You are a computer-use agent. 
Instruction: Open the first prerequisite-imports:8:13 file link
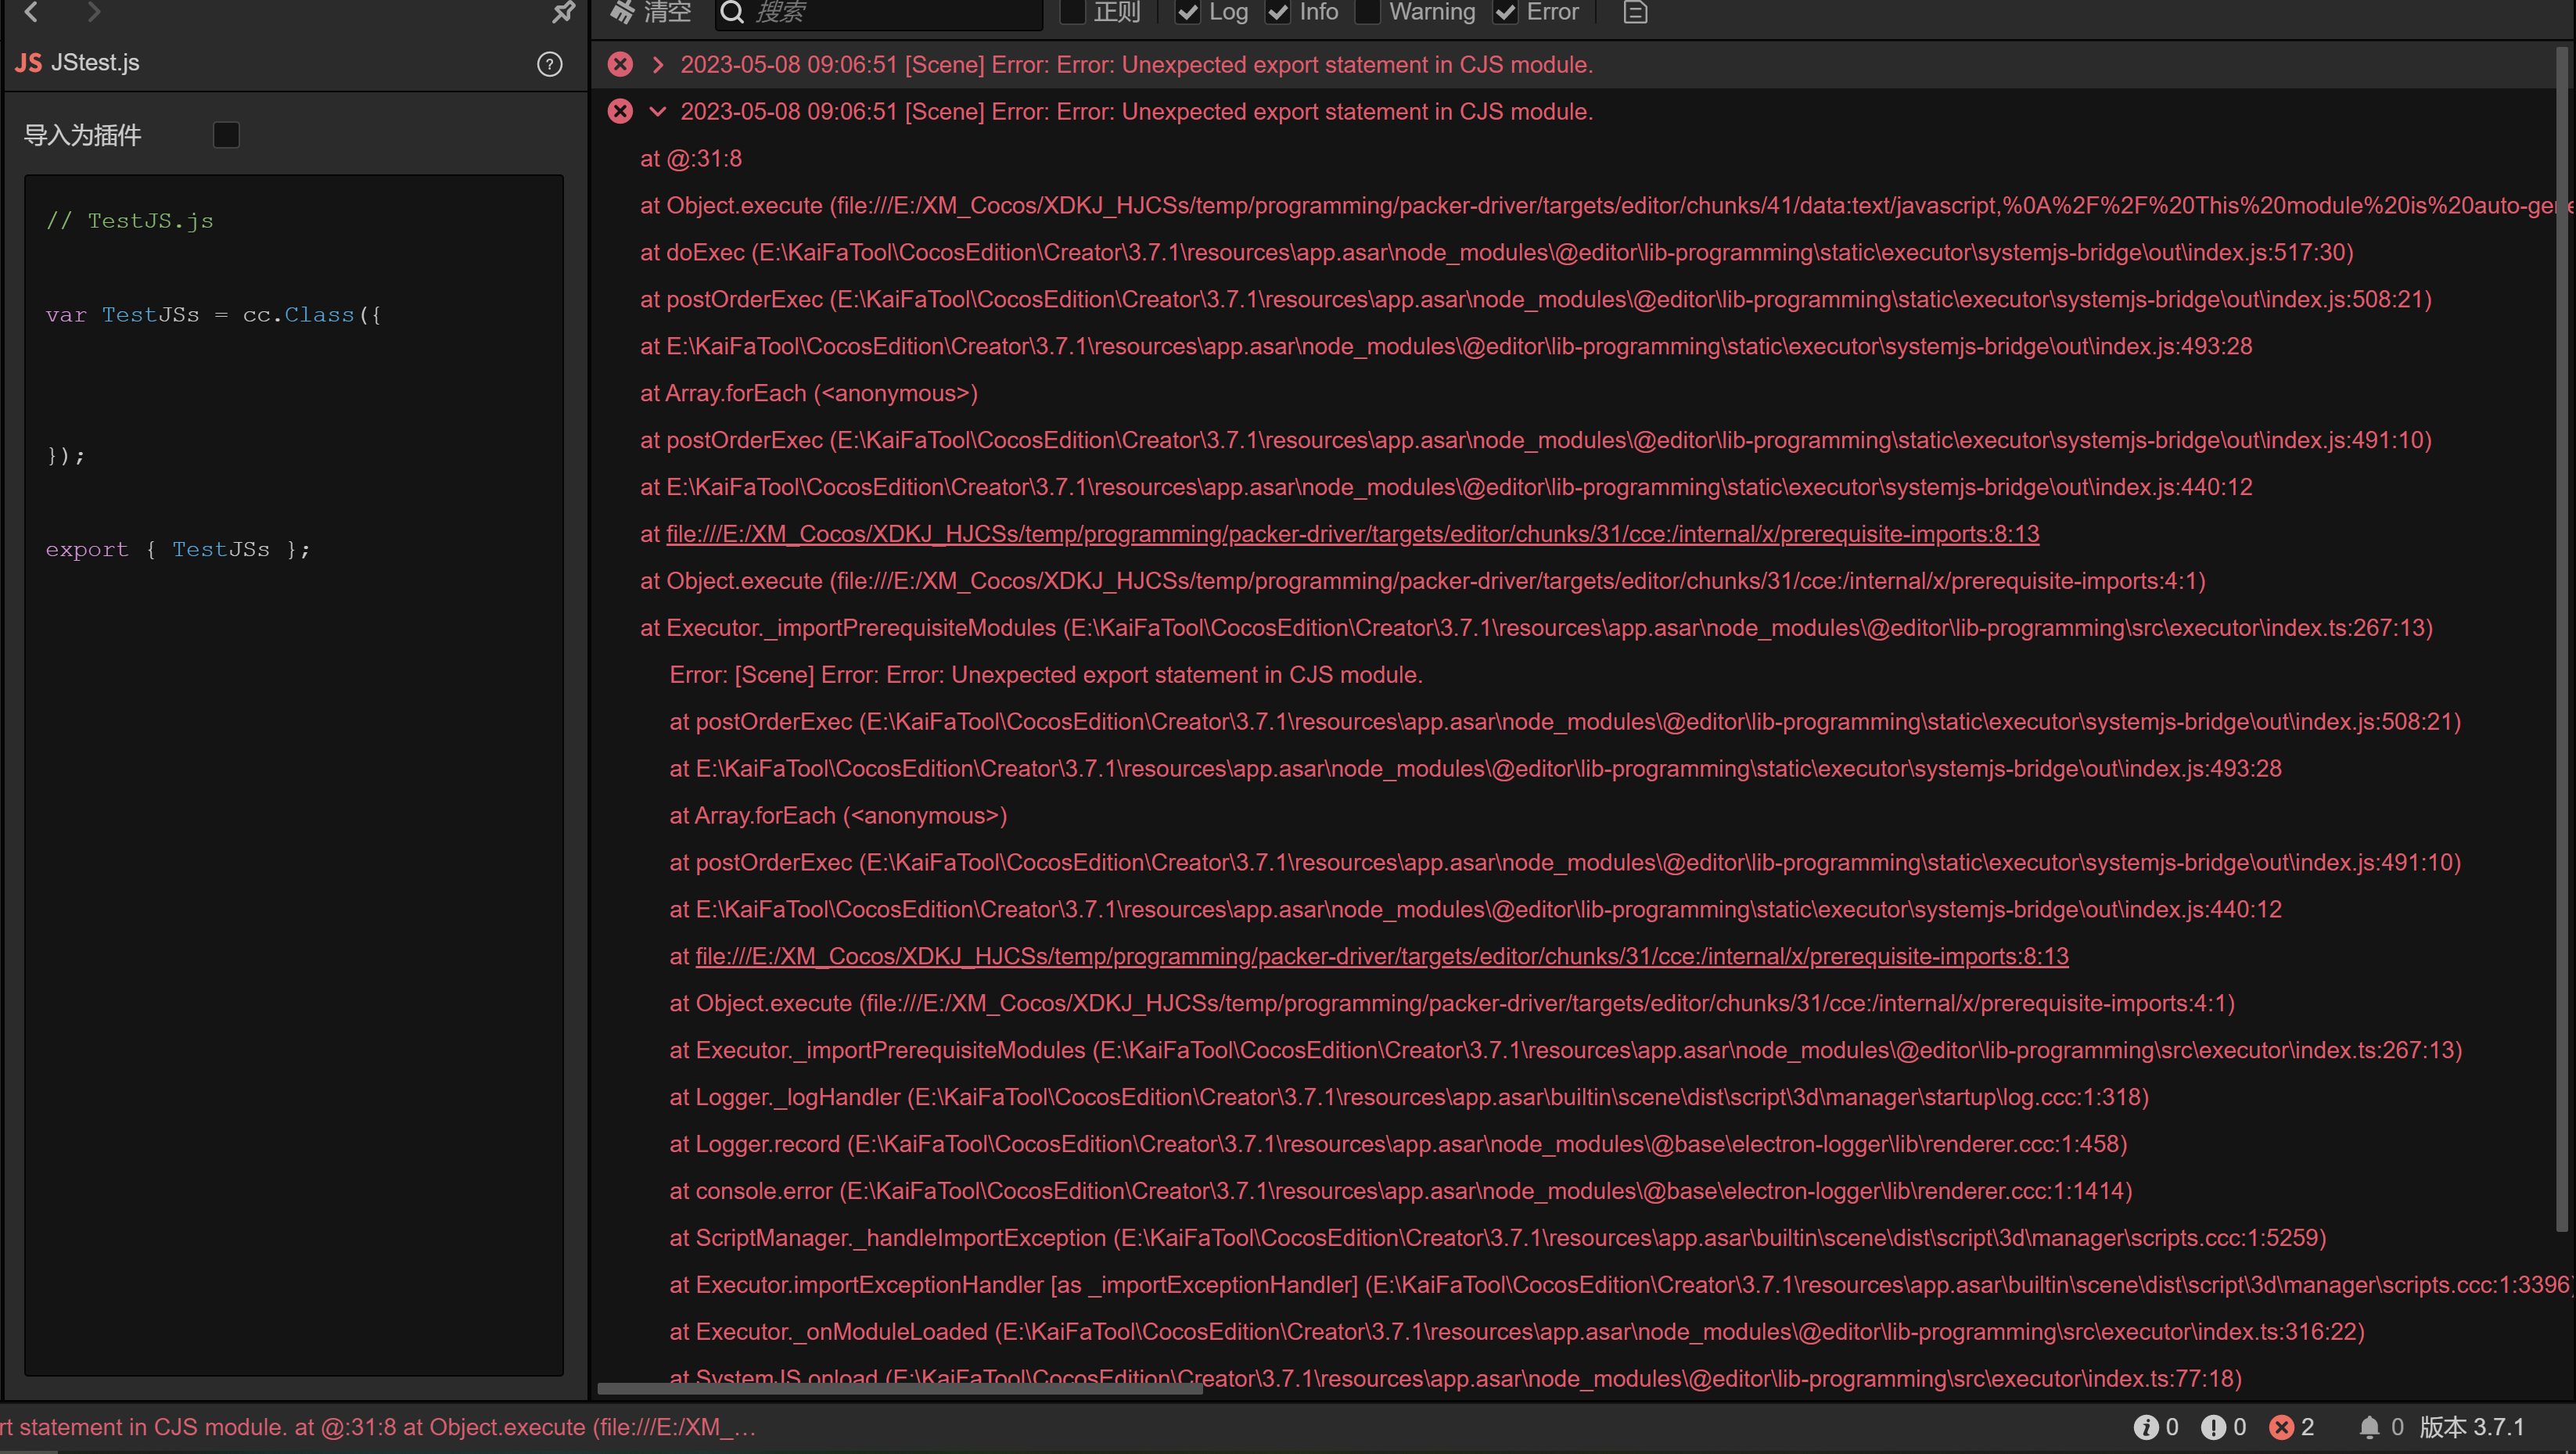[x=1352, y=534]
